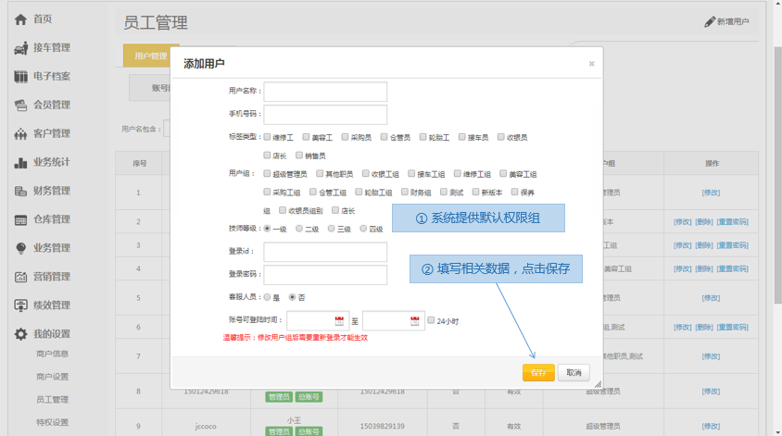Choose 是 for 客服人员 option
The height and width of the screenshot is (436, 782).
point(268,298)
